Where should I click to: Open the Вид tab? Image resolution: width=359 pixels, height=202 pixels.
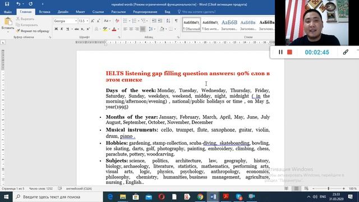pos(167,12)
